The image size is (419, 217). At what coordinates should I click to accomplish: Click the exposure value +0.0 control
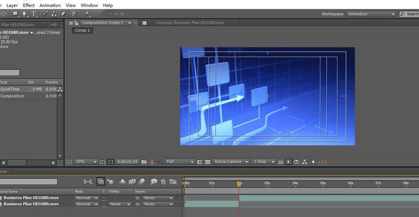click(322, 162)
